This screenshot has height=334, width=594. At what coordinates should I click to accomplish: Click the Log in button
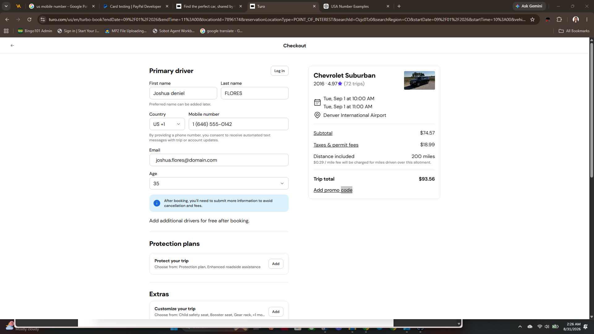click(x=279, y=71)
